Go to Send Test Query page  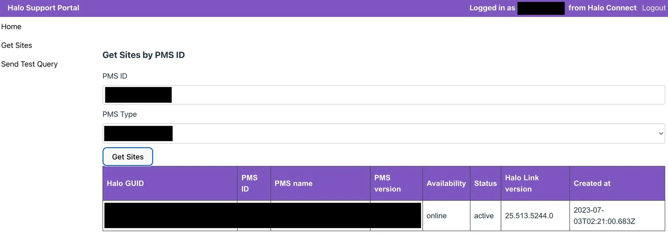coord(29,64)
